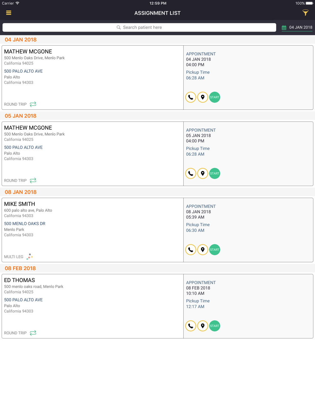Screen dimensions: 315x420
Task: Open the hamburger menu
Action: pyautogui.click(x=9, y=13)
